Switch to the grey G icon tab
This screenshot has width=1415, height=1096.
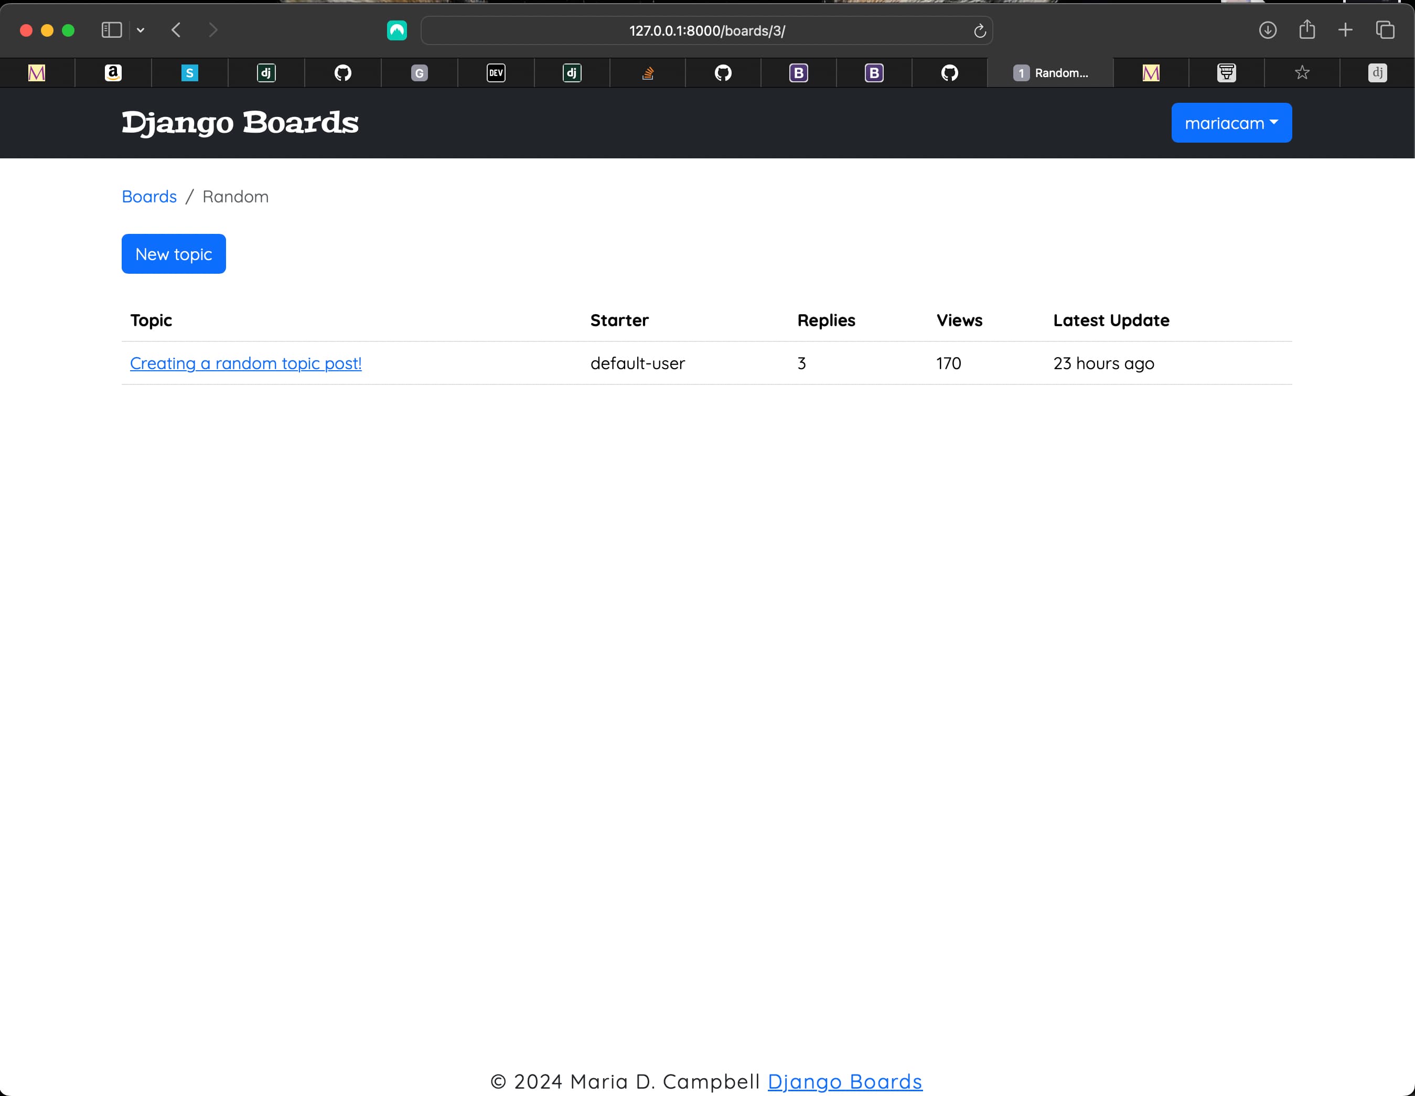[419, 72]
